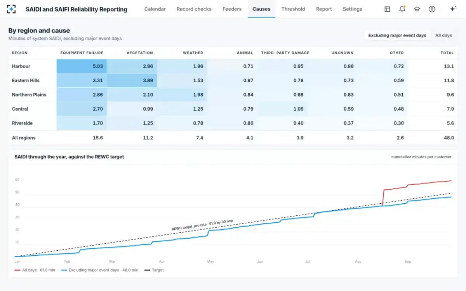Viewport: 466px width, 291px height.
Task: Open the graduation cap help icon
Action: [x=417, y=9]
